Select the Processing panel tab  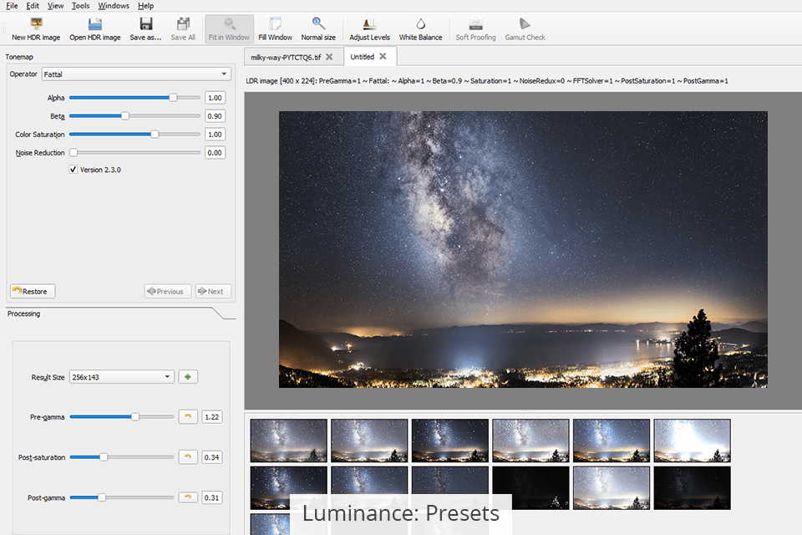(x=23, y=313)
